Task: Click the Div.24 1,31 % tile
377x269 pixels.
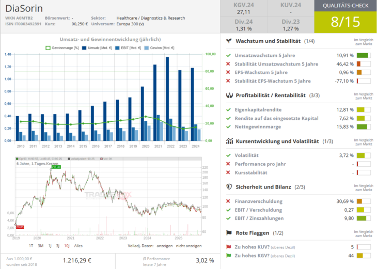Action: [x=244, y=25]
